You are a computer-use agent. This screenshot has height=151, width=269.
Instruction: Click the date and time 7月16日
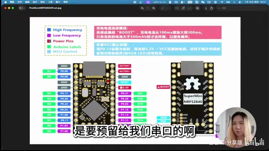point(255,2)
